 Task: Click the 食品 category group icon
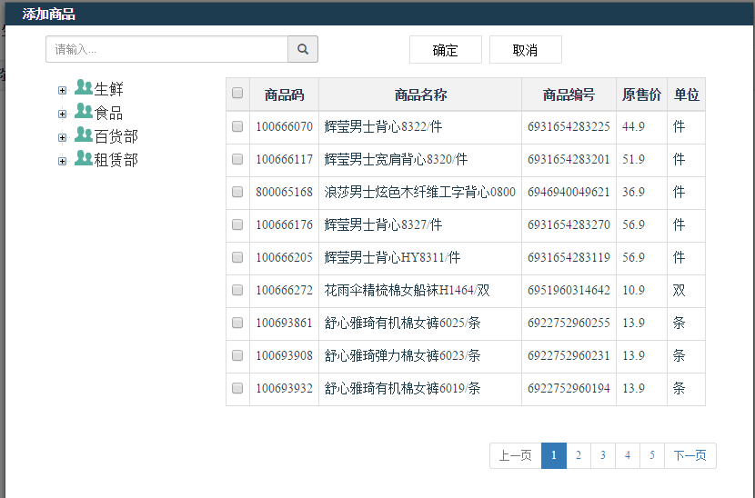84,111
